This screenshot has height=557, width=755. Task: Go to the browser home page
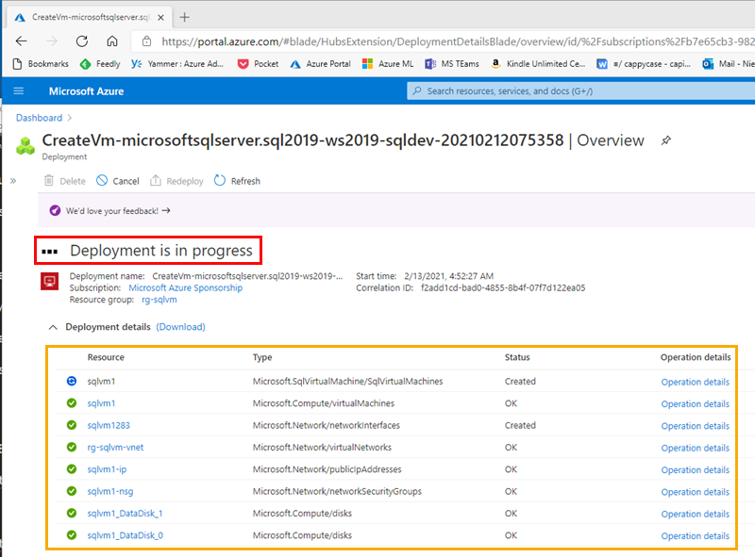112,41
